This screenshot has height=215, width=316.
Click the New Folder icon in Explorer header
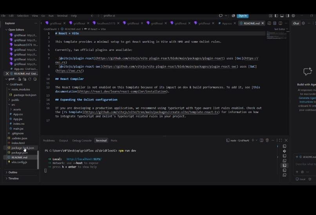click(25, 79)
